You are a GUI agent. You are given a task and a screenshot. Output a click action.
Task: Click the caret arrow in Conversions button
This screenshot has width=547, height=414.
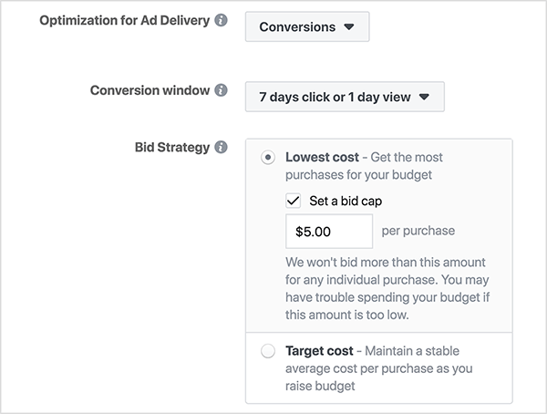(x=349, y=27)
